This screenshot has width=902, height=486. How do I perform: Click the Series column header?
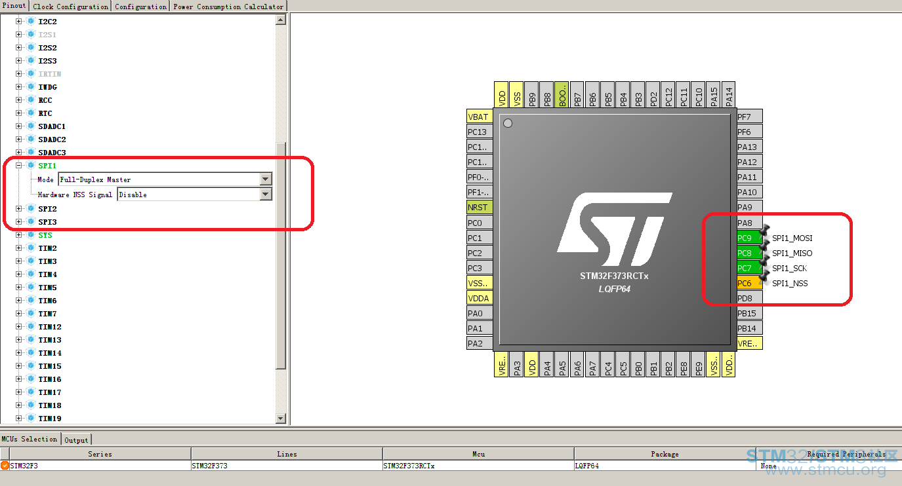pyautogui.click(x=100, y=454)
